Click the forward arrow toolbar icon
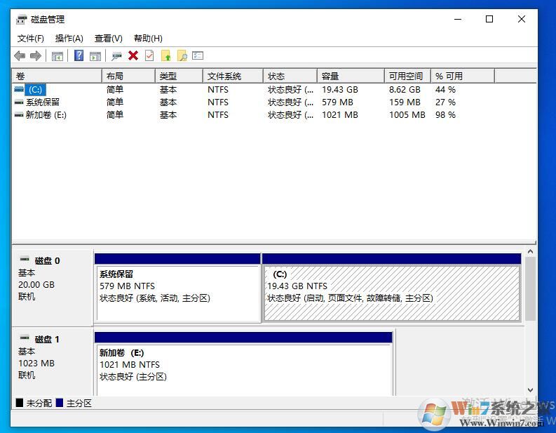The width and height of the screenshot is (556, 433). point(35,56)
